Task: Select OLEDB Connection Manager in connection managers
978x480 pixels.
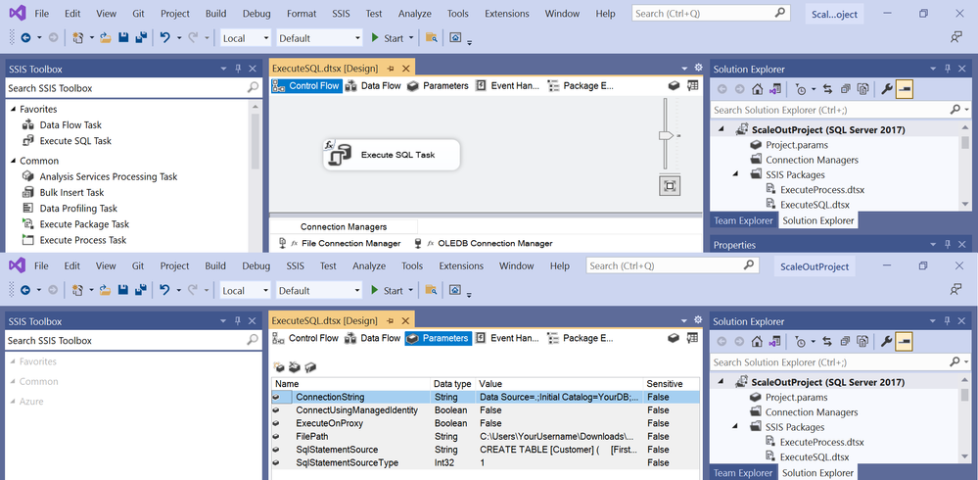Action: 484,244
